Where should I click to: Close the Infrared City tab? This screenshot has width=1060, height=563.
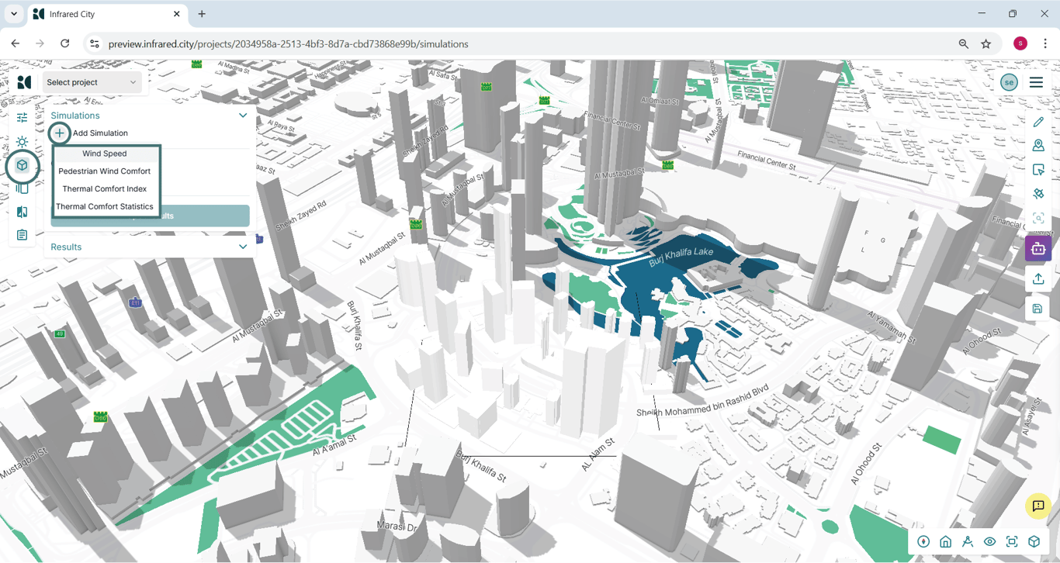pos(177,14)
